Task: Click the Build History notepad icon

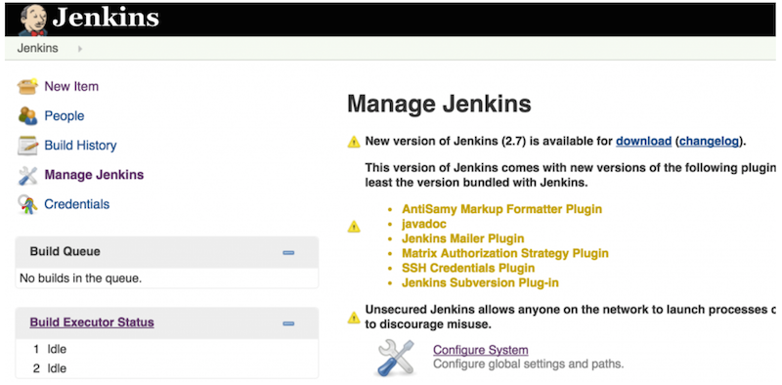Action: click(x=28, y=146)
